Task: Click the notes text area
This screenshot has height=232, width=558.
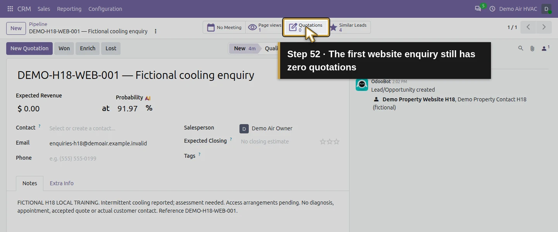Action: (177, 206)
